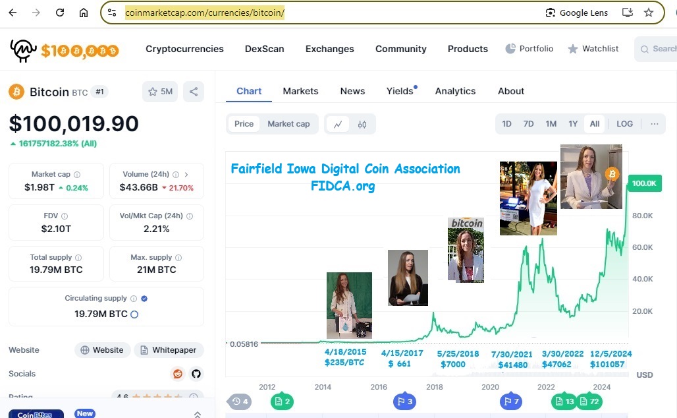The width and height of the screenshot is (677, 418).
Task: Switch to the Yields tab
Action: pyautogui.click(x=400, y=91)
